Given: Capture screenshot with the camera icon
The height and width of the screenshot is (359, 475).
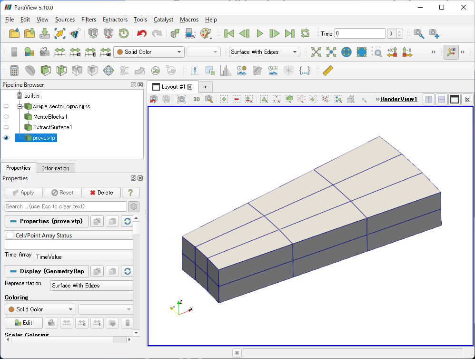Looking at the screenshot, I should [x=181, y=99].
